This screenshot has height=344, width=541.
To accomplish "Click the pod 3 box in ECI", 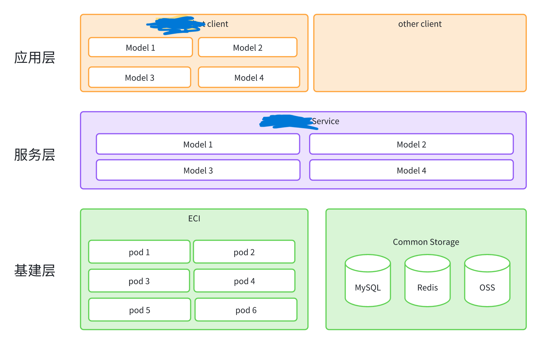I will point(139,281).
